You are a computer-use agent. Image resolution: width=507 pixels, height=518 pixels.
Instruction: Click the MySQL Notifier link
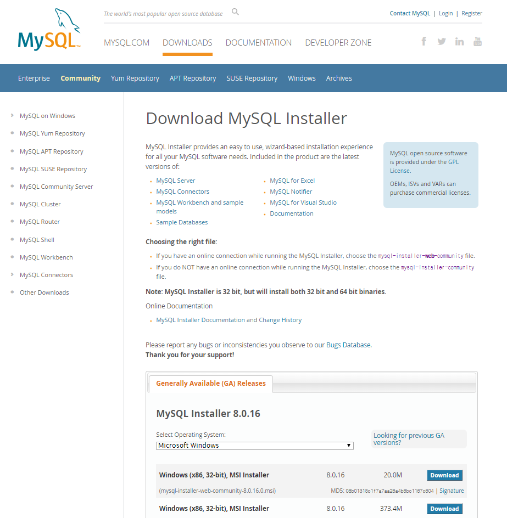click(x=291, y=192)
